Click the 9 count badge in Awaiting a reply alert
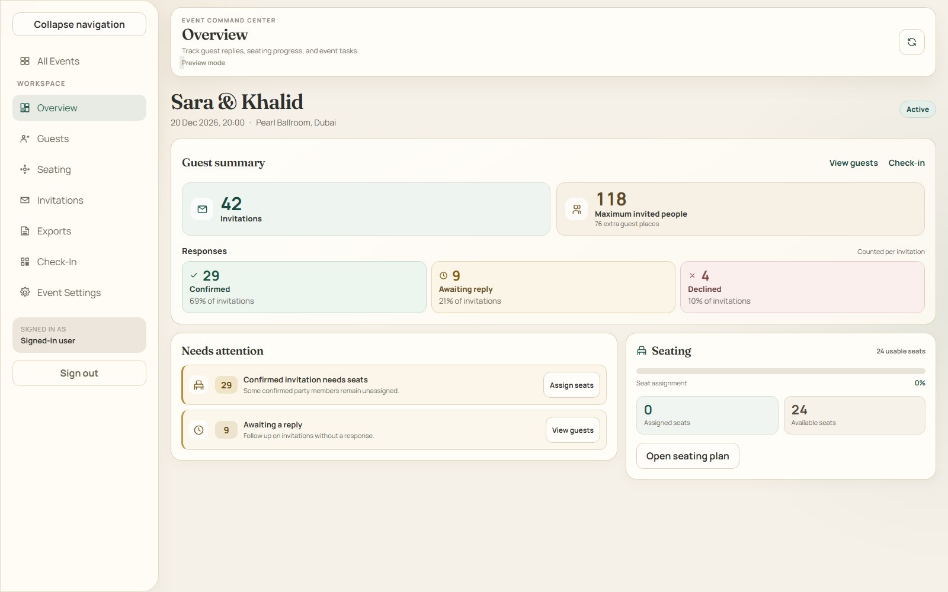The image size is (948, 592). pos(226,430)
